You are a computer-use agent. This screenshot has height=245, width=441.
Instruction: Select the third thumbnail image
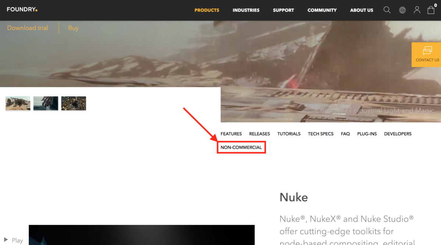tap(73, 103)
